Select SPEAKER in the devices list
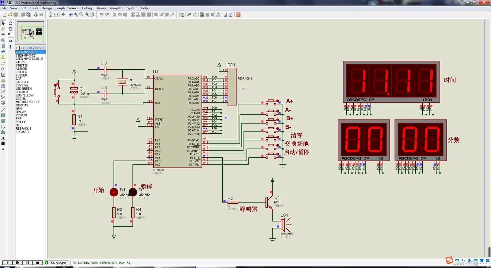The width and height of the screenshot is (491, 268). click(30, 132)
